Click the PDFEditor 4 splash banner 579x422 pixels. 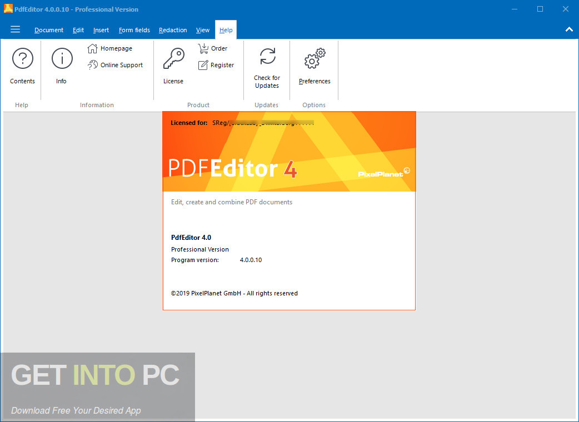pos(289,152)
